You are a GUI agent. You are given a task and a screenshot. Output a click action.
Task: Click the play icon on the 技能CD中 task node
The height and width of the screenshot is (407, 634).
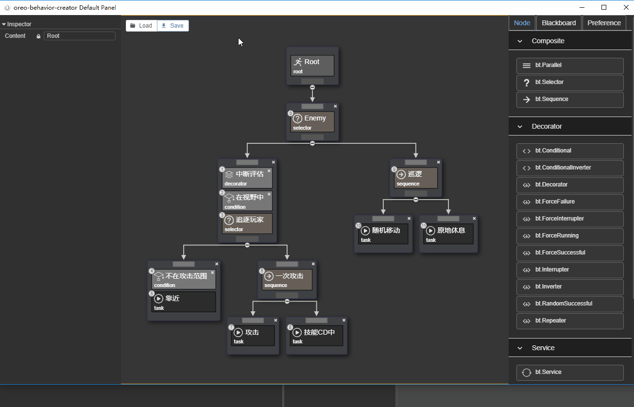(298, 332)
